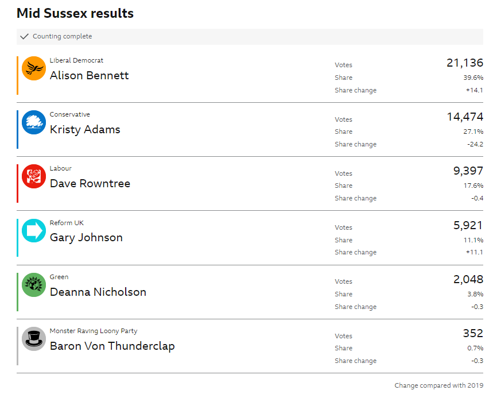Click on Dave Rowntree's name

[x=90, y=184]
